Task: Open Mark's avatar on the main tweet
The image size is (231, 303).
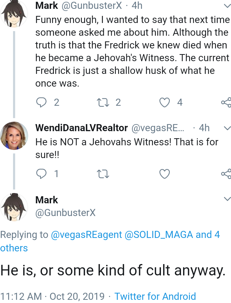Action: click(x=14, y=207)
